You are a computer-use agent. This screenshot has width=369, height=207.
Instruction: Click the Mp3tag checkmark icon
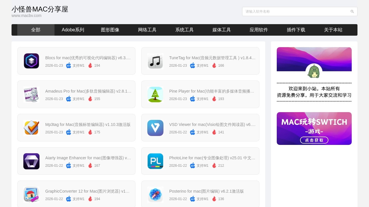pos(31,127)
